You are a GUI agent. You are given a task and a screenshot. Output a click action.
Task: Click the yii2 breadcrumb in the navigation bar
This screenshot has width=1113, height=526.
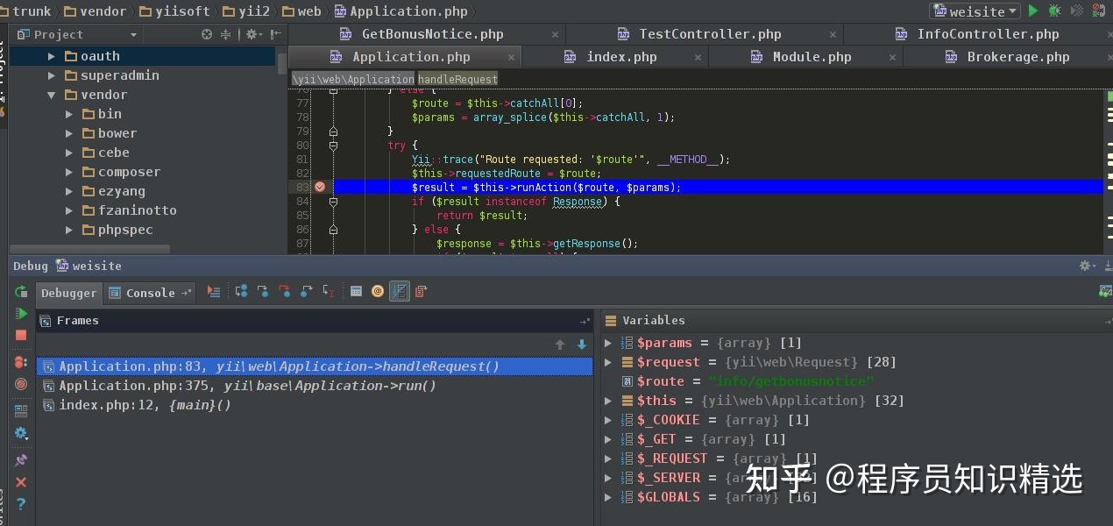(x=252, y=11)
